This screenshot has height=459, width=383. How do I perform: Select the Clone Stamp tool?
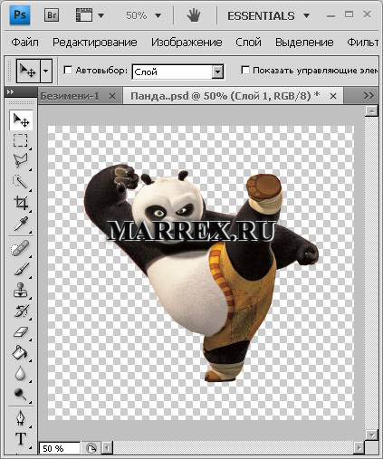click(x=21, y=291)
